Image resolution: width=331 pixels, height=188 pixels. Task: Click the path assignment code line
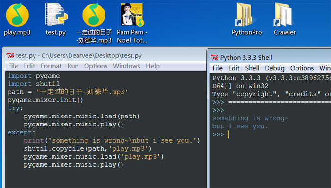coord(68,92)
